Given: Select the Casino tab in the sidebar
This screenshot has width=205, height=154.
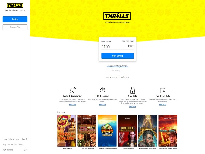Looking at the screenshot, I should 15,19.
